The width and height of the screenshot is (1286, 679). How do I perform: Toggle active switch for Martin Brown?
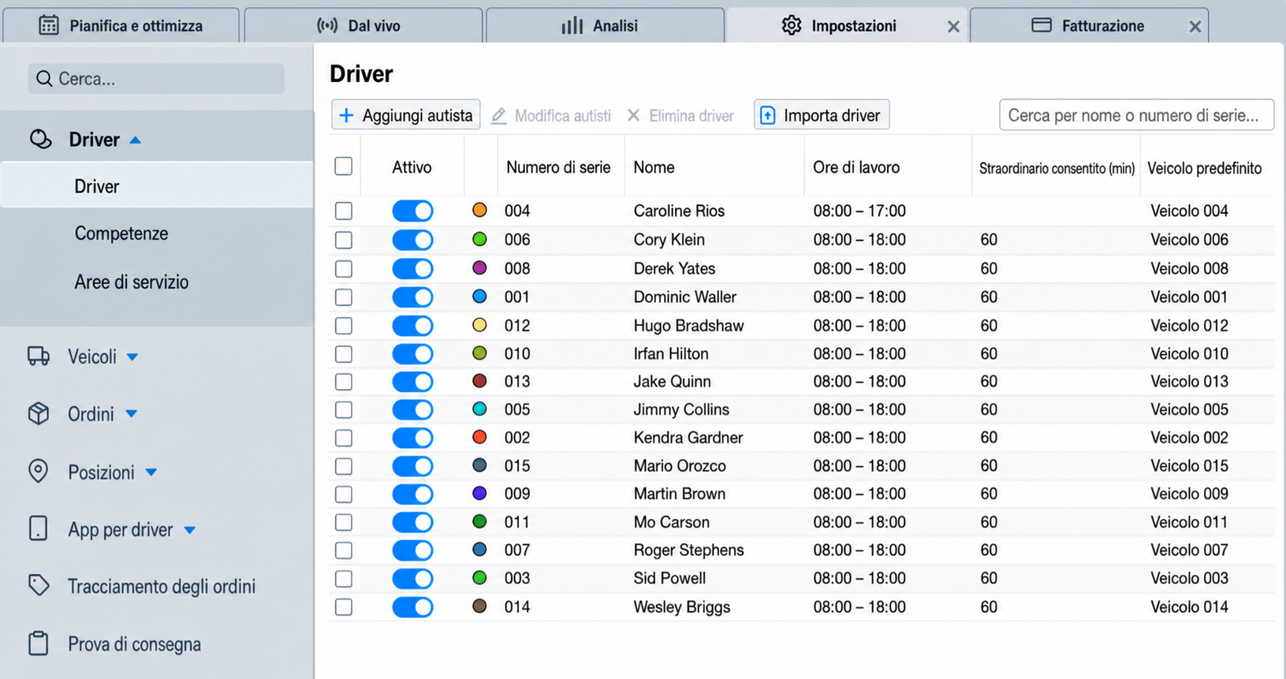[413, 494]
